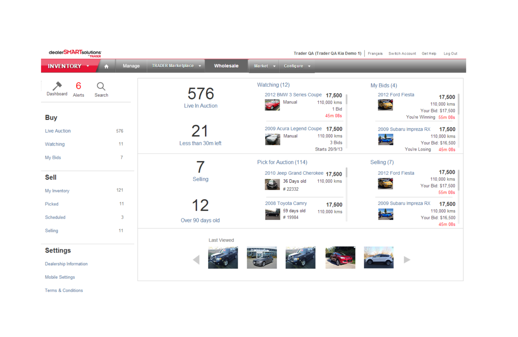This screenshot has height=337, width=518.
Task: Open grey sedan Last Viewed photo
Action: [x=262, y=258]
